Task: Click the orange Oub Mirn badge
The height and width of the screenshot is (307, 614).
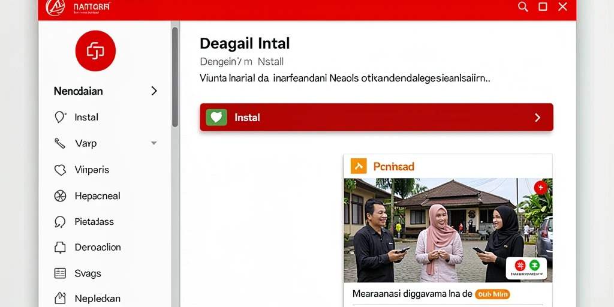Action: point(492,294)
